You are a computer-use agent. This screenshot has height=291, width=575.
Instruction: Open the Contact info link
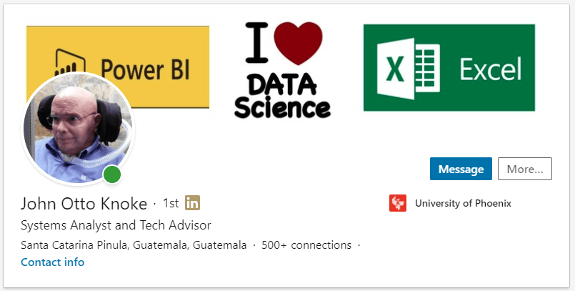point(52,262)
